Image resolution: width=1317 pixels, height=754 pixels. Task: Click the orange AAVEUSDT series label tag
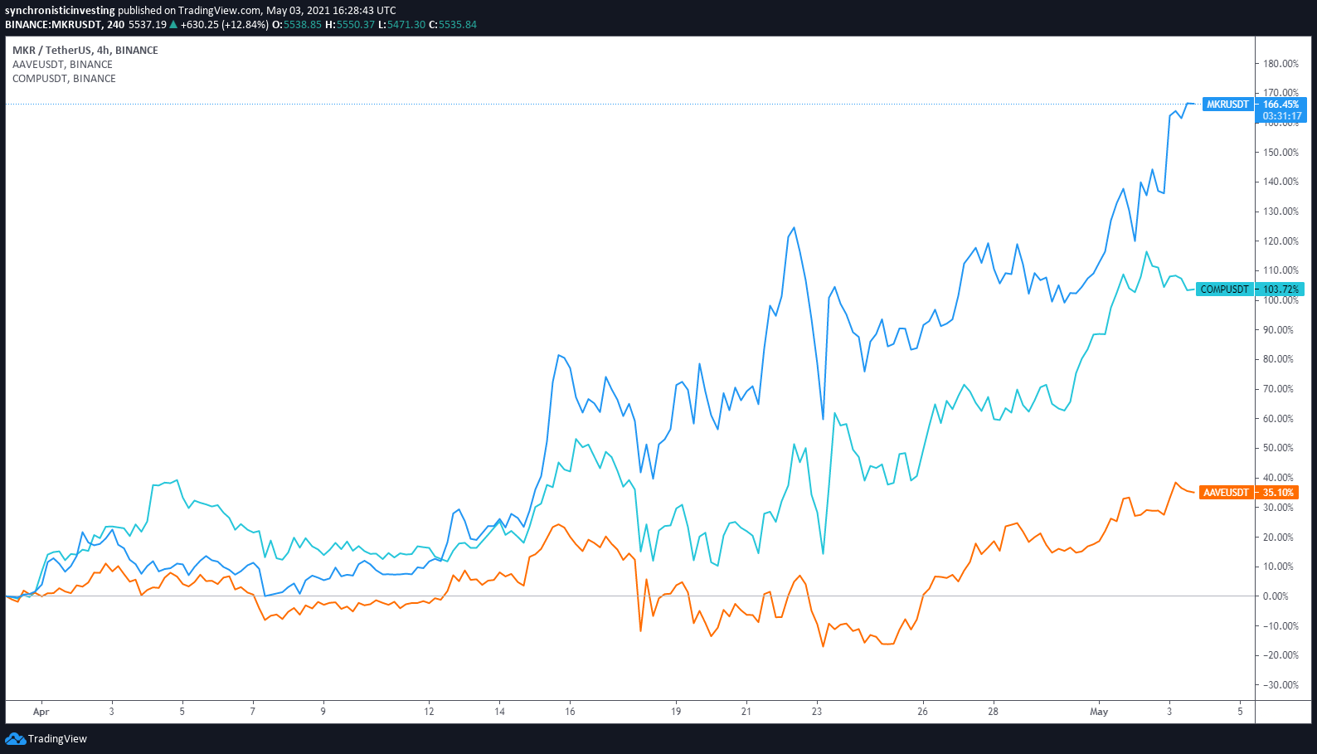tap(1226, 493)
